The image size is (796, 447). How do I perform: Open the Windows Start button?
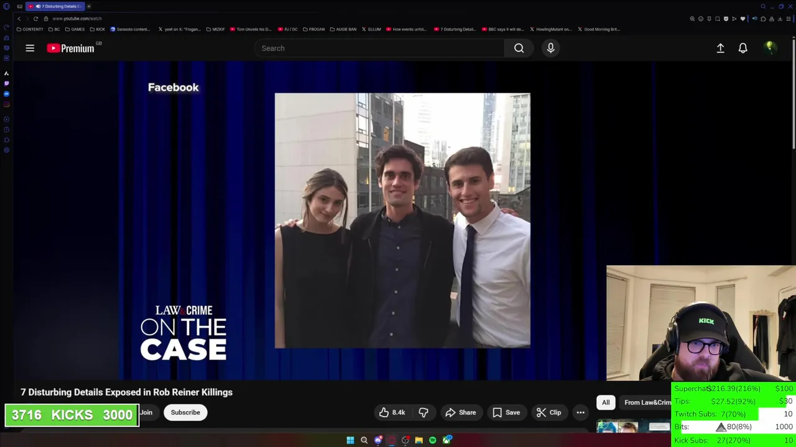pos(350,440)
